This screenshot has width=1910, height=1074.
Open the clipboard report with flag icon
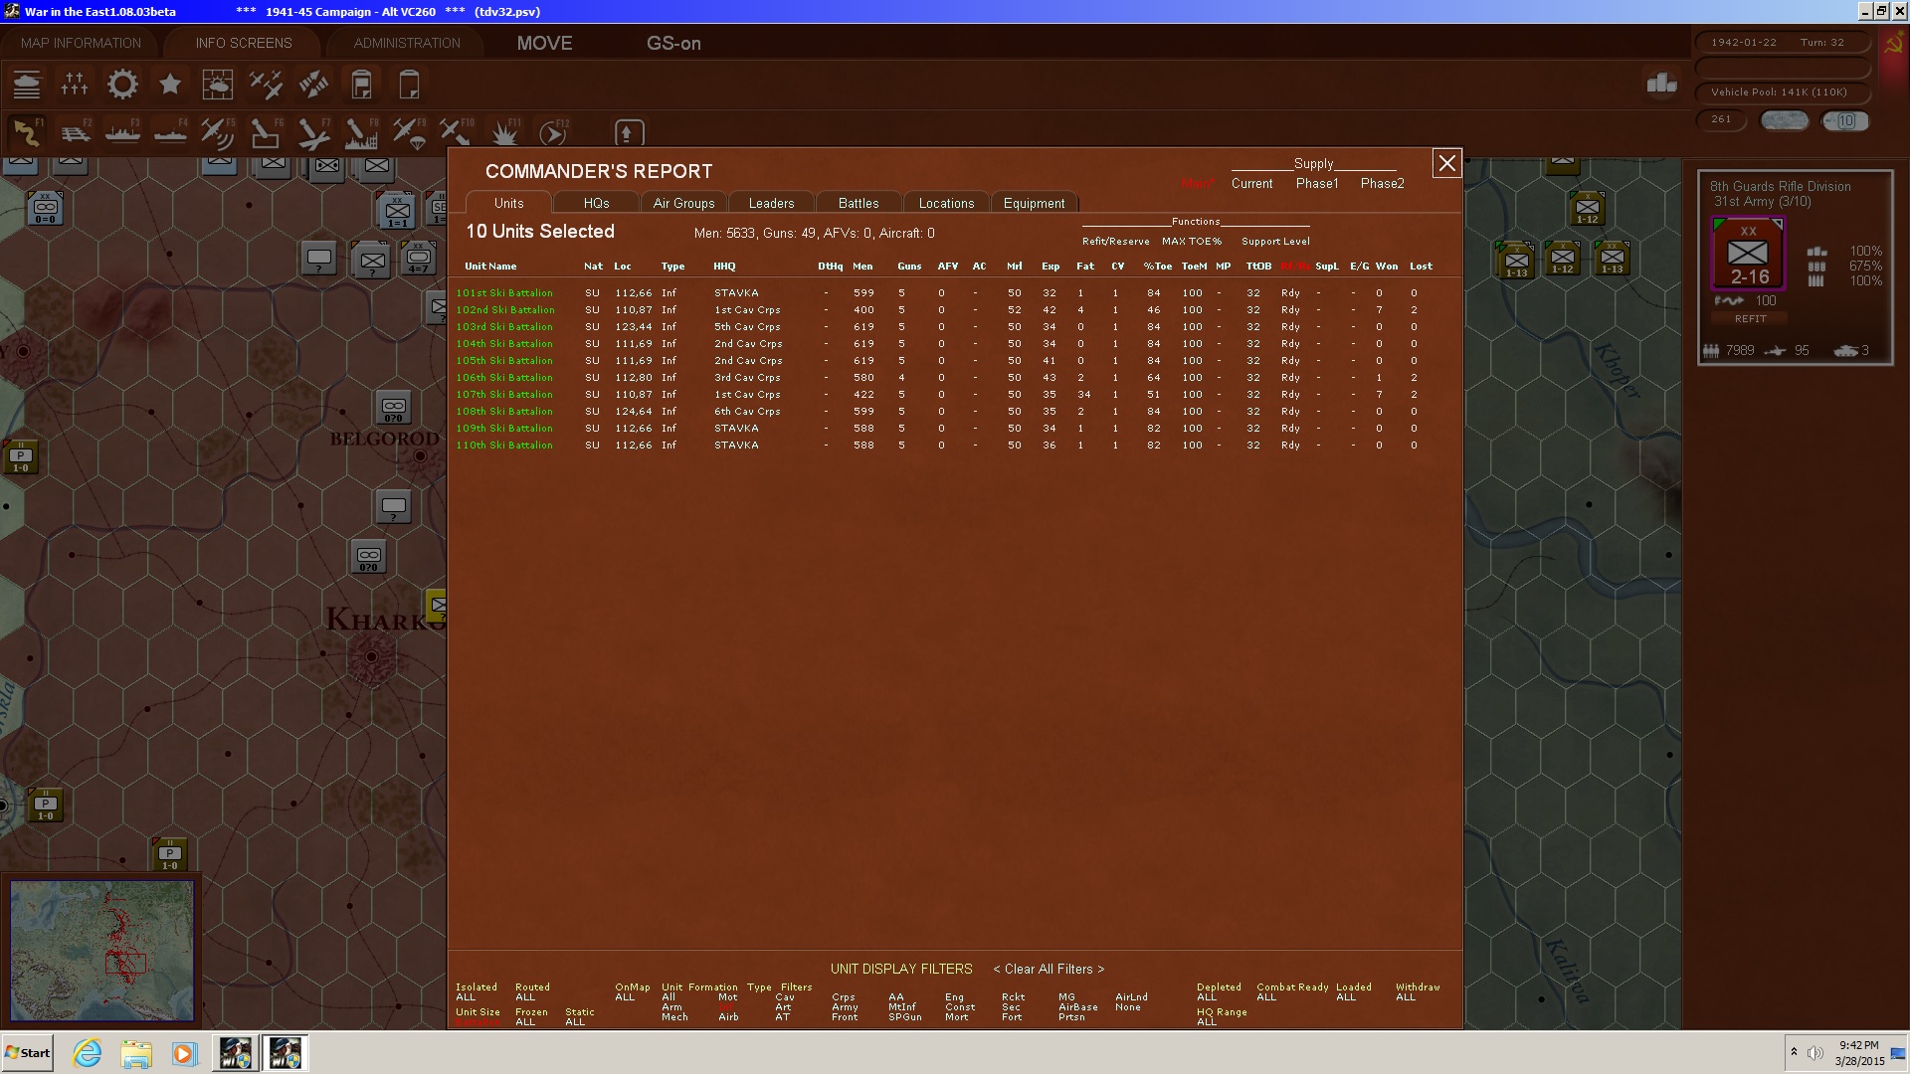tap(361, 85)
